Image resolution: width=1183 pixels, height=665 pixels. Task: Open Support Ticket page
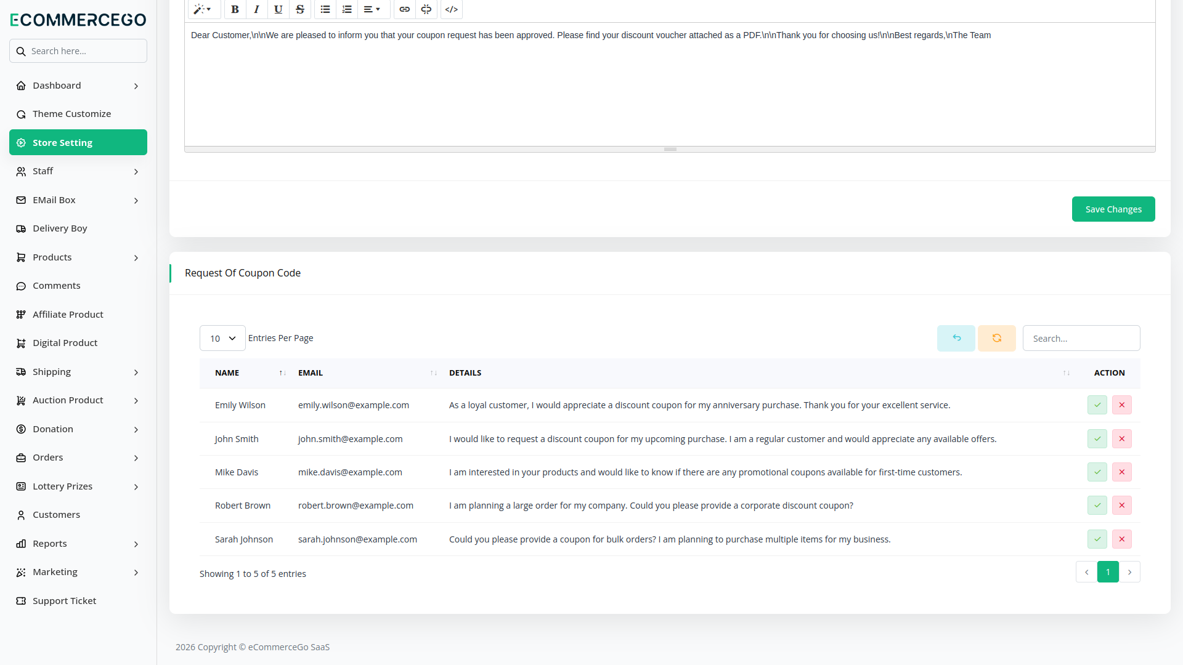[78, 601]
